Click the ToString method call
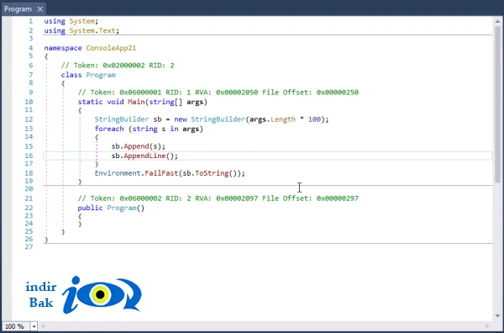 212,173
